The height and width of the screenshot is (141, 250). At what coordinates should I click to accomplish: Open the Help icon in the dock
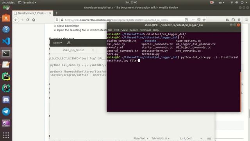6,30
